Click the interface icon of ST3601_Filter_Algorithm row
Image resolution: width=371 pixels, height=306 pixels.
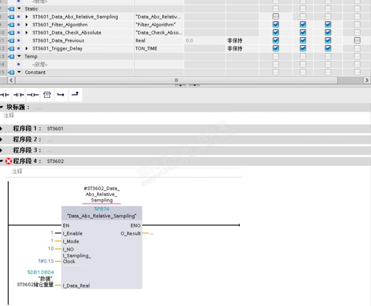click(11, 25)
